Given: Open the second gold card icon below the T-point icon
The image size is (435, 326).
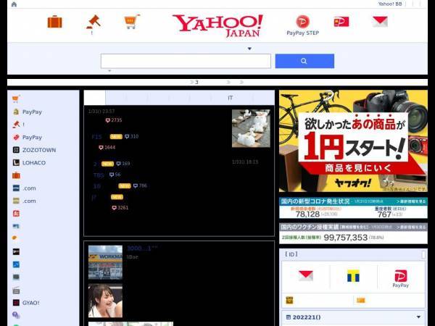Looking at the screenshot, I should (360, 300).
